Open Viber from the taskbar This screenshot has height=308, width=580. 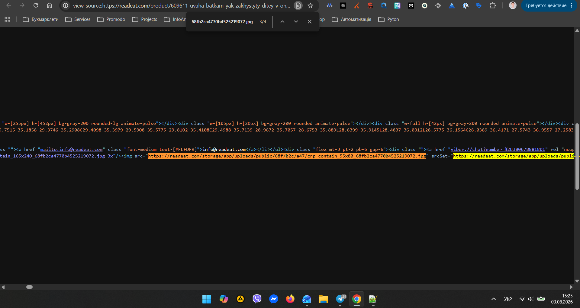[257, 299]
